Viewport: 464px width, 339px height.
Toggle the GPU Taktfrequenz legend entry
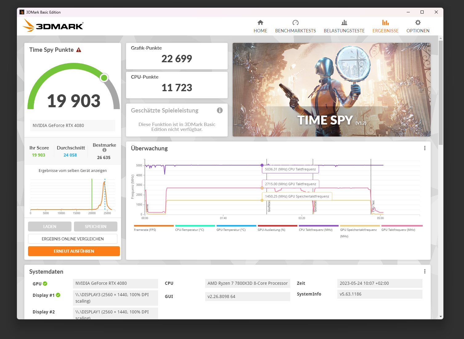[402, 228]
